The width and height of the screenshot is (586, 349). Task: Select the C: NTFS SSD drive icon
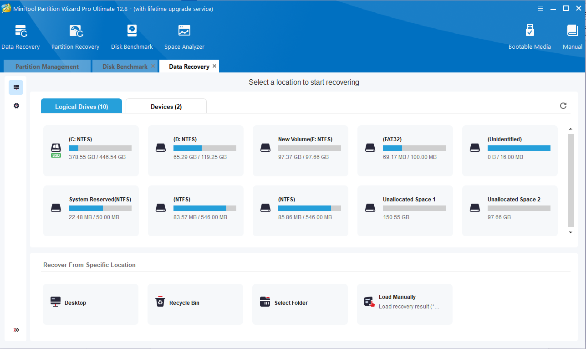56,150
